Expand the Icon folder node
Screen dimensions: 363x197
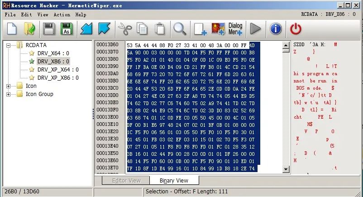(9, 86)
